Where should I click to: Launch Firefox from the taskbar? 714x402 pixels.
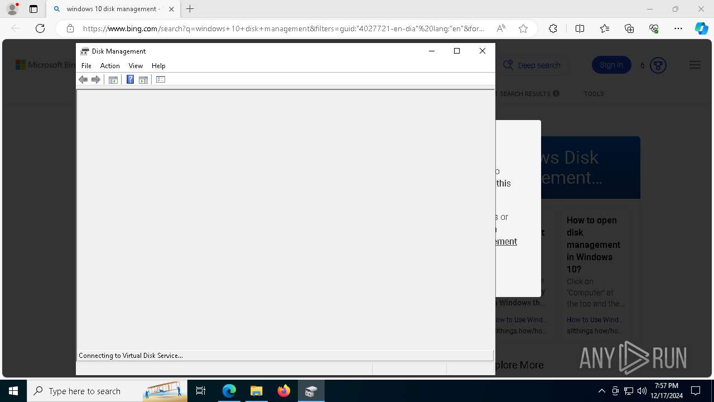[x=284, y=391]
